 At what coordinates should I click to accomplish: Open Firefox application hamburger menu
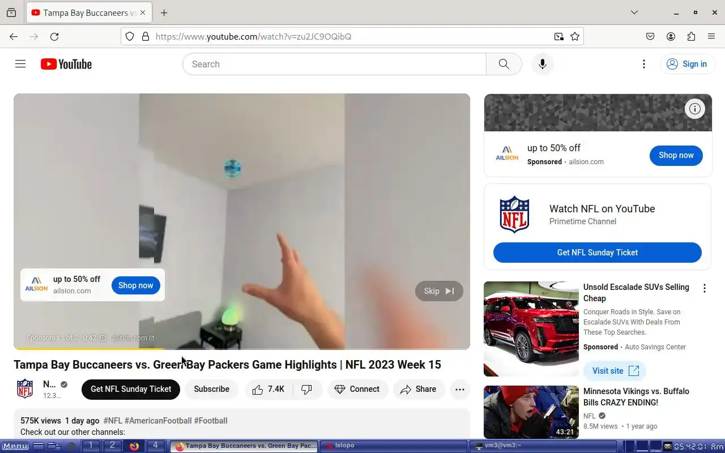tap(711, 36)
